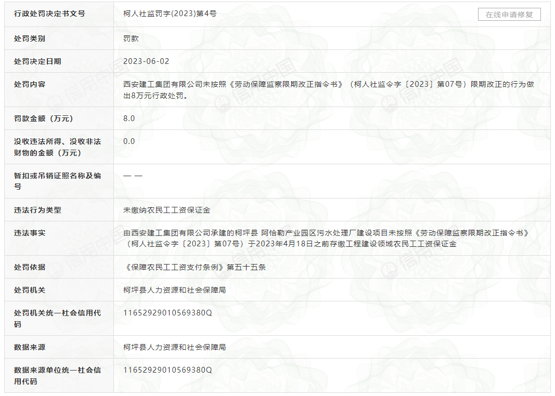Image resolution: width=555 pixels, height=396 pixels.
Task: Click the 在线申请修复 button
Action: [509, 15]
